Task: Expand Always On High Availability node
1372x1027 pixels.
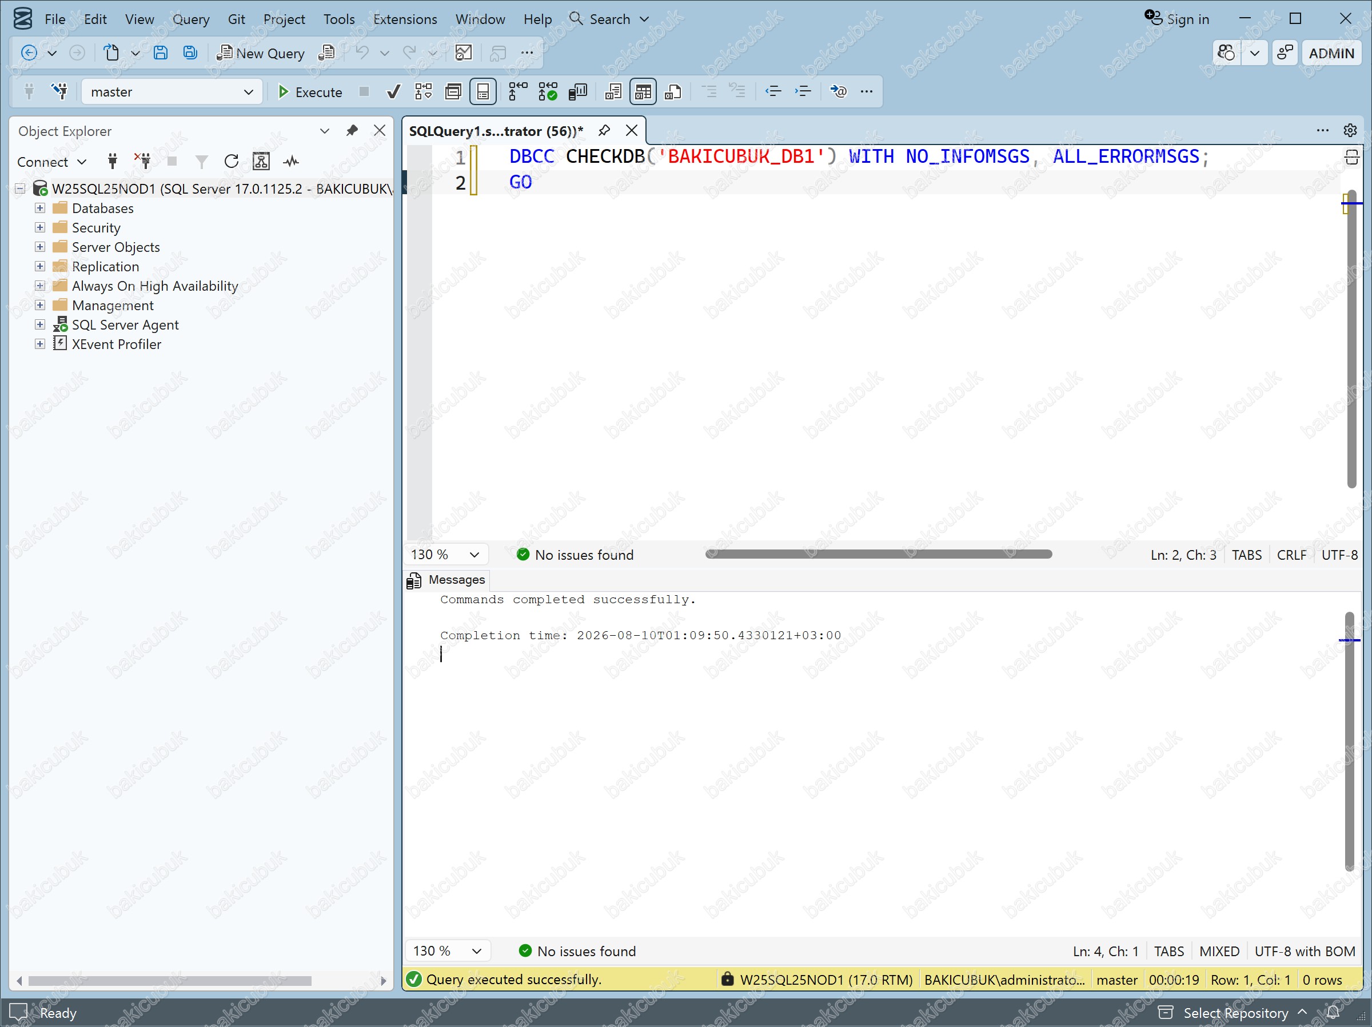Action: [39, 286]
